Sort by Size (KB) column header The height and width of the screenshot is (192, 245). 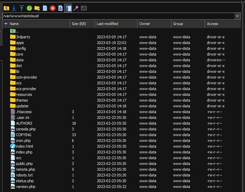point(82,24)
